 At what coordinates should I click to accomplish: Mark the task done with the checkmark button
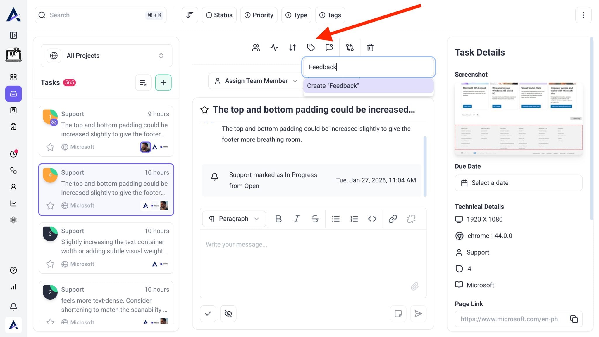click(x=208, y=314)
